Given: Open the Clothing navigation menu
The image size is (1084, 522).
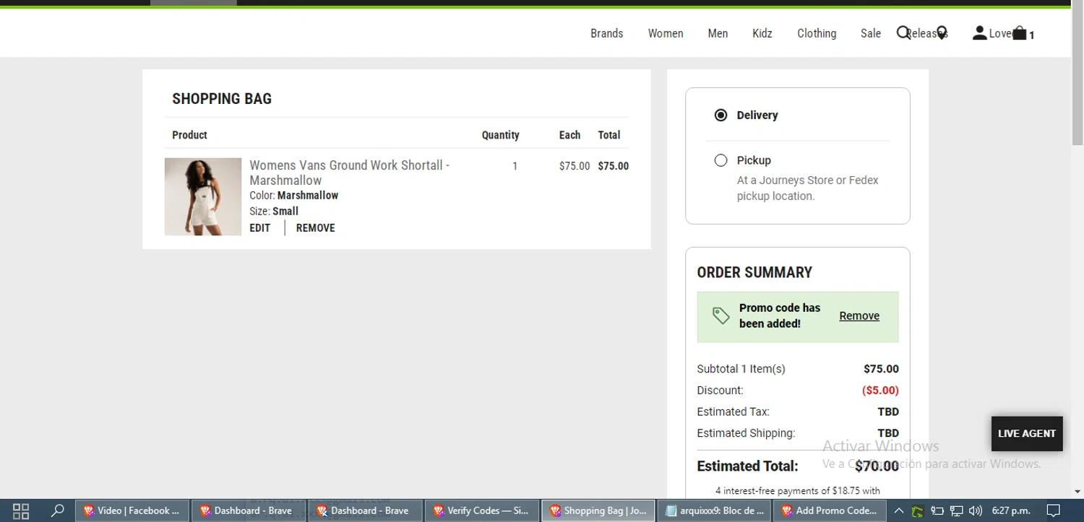Looking at the screenshot, I should click(816, 33).
